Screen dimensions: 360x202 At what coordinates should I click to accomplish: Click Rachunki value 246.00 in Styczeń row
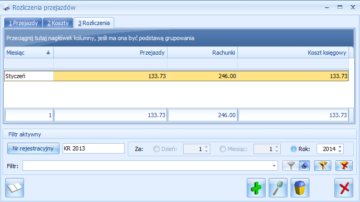[202, 76]
